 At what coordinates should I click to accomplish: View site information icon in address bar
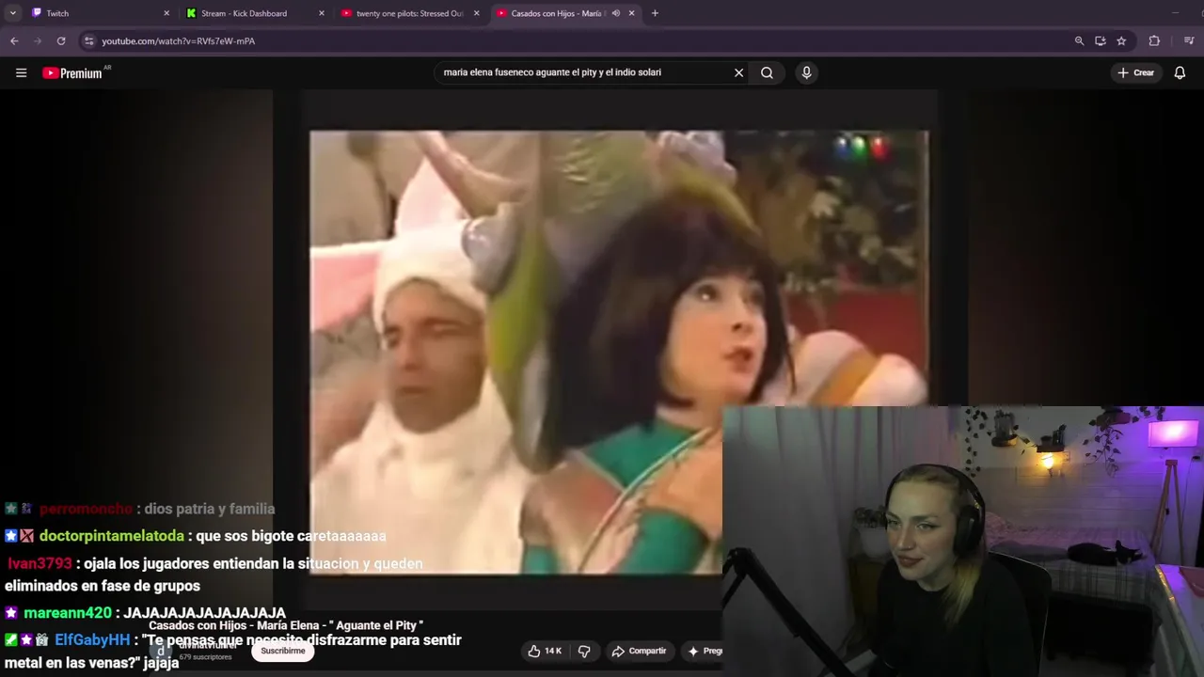88,40
